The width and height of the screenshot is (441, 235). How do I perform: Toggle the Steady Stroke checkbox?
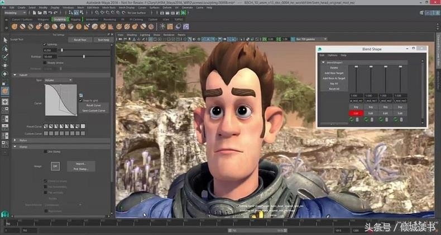tap(45, 62)
